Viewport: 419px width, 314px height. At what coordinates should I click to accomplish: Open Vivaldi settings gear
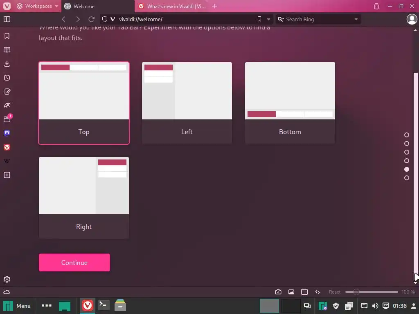click(7, 279)
